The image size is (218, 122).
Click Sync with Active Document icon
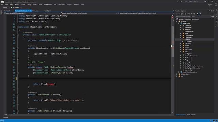tap(189, 14)
